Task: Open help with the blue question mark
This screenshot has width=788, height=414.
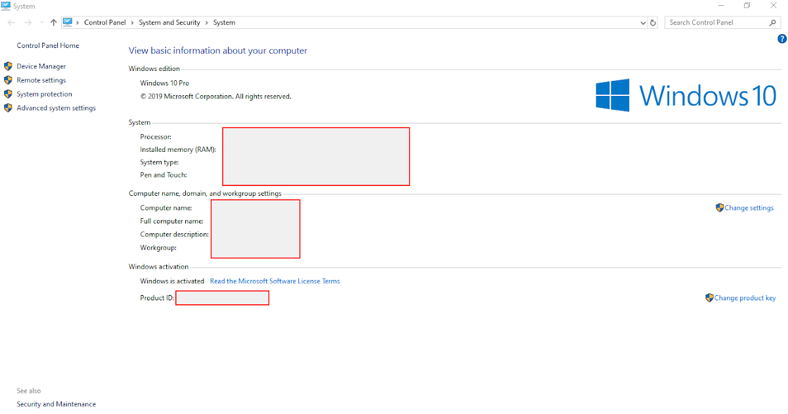Action: (x=781, y=39)
